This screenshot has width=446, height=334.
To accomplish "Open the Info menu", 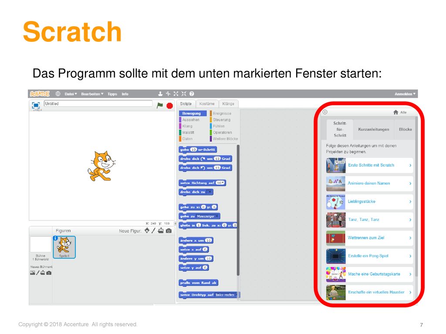I will [125, 94].
